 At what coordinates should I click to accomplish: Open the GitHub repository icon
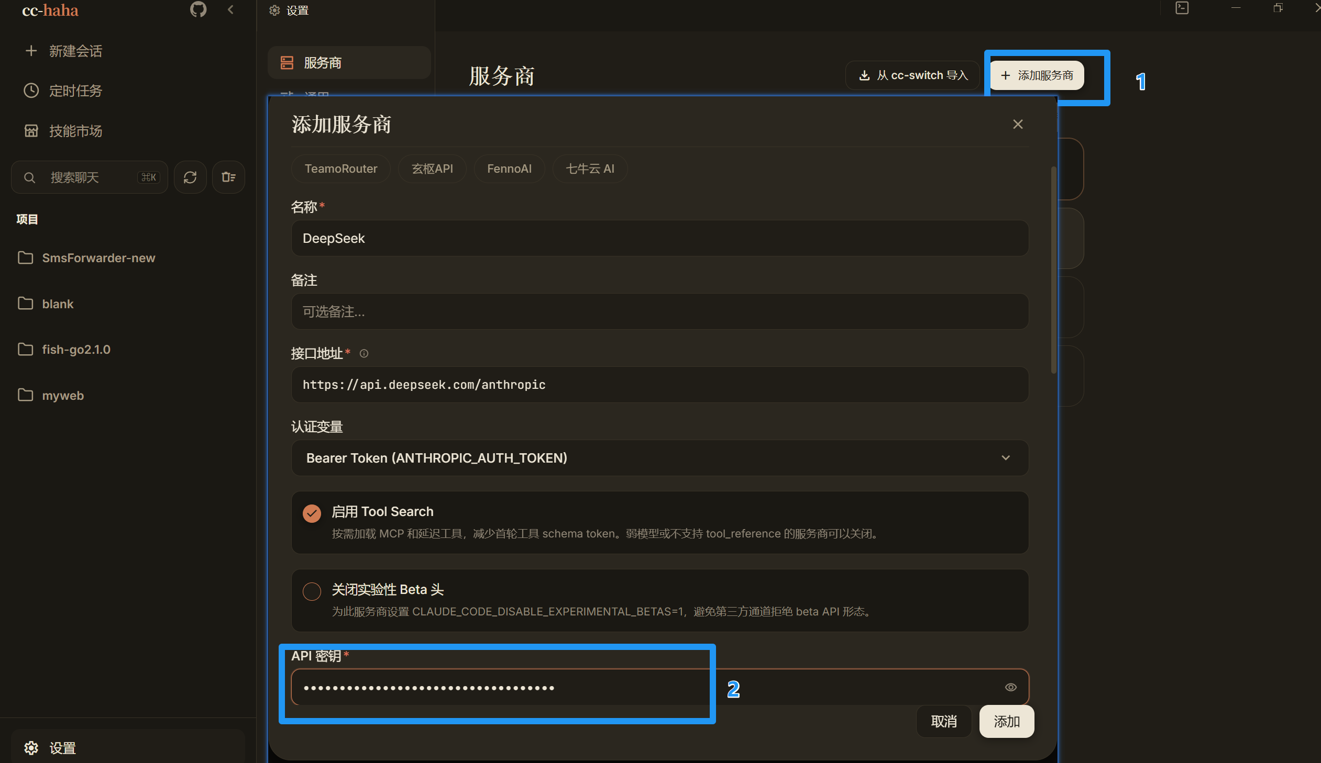click(198, 9)
